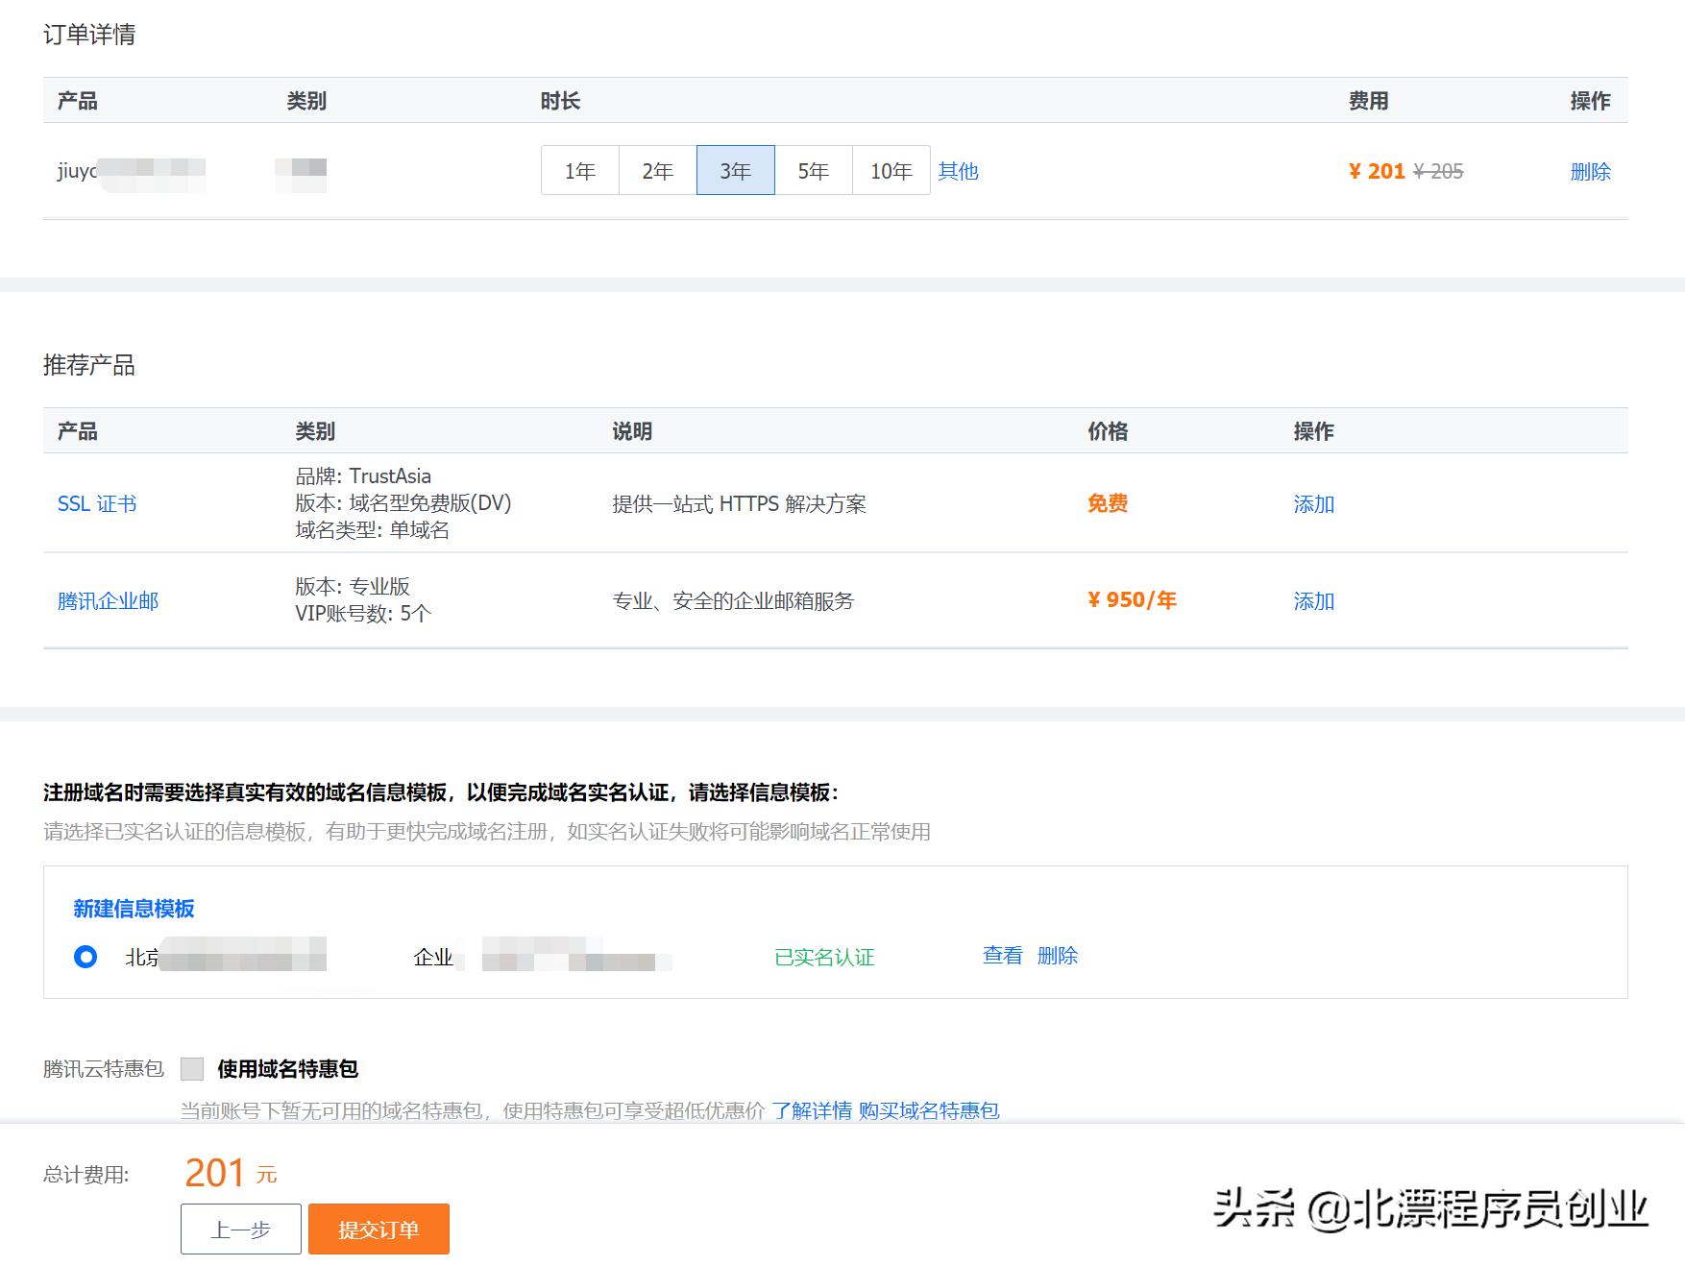
Task: Open 腾讯企业邮 product details
Action: tap(108, 601)
